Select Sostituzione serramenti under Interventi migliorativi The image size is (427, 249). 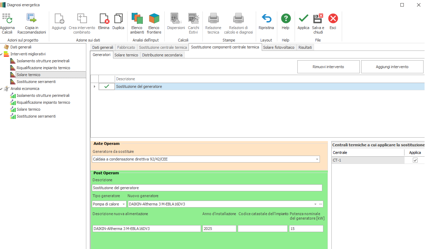36,82
